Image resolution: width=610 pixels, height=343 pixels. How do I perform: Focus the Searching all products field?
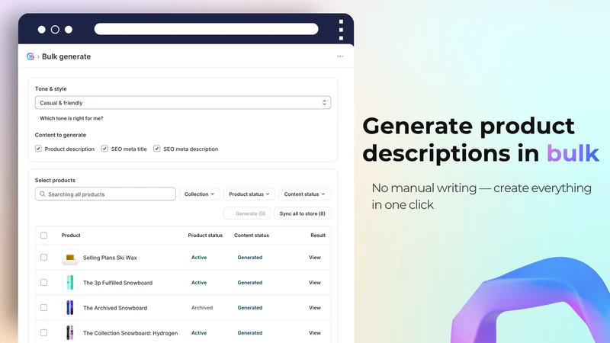tap(105, 194)
